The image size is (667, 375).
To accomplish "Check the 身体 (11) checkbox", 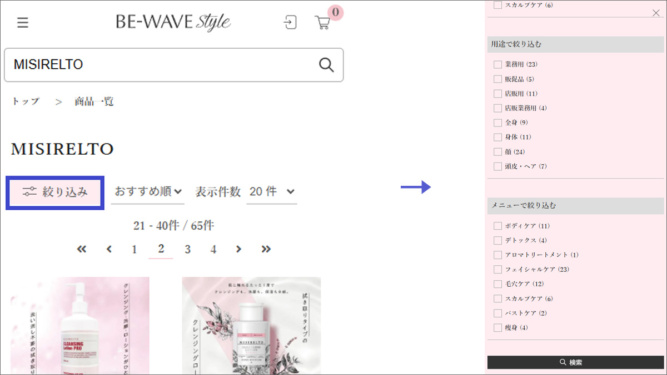I will pos(497,136).
